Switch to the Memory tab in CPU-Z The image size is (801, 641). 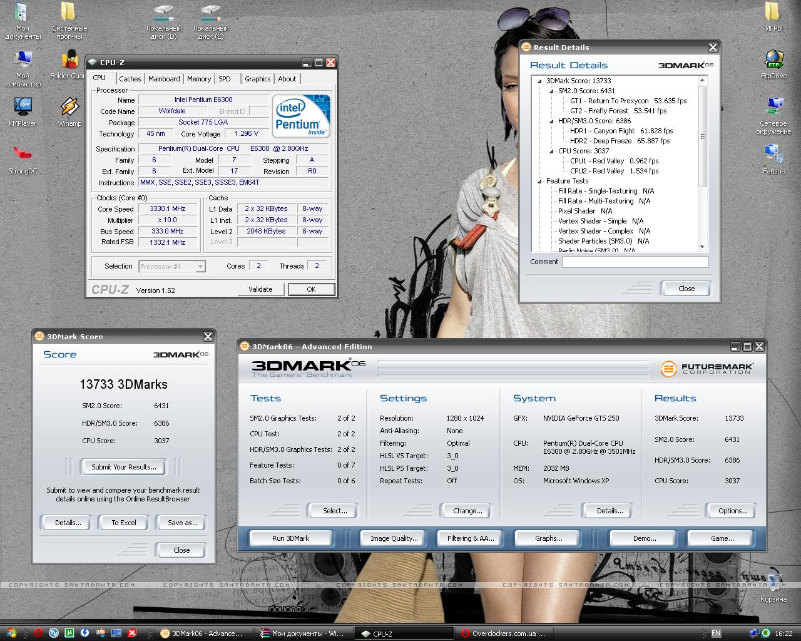199,79
